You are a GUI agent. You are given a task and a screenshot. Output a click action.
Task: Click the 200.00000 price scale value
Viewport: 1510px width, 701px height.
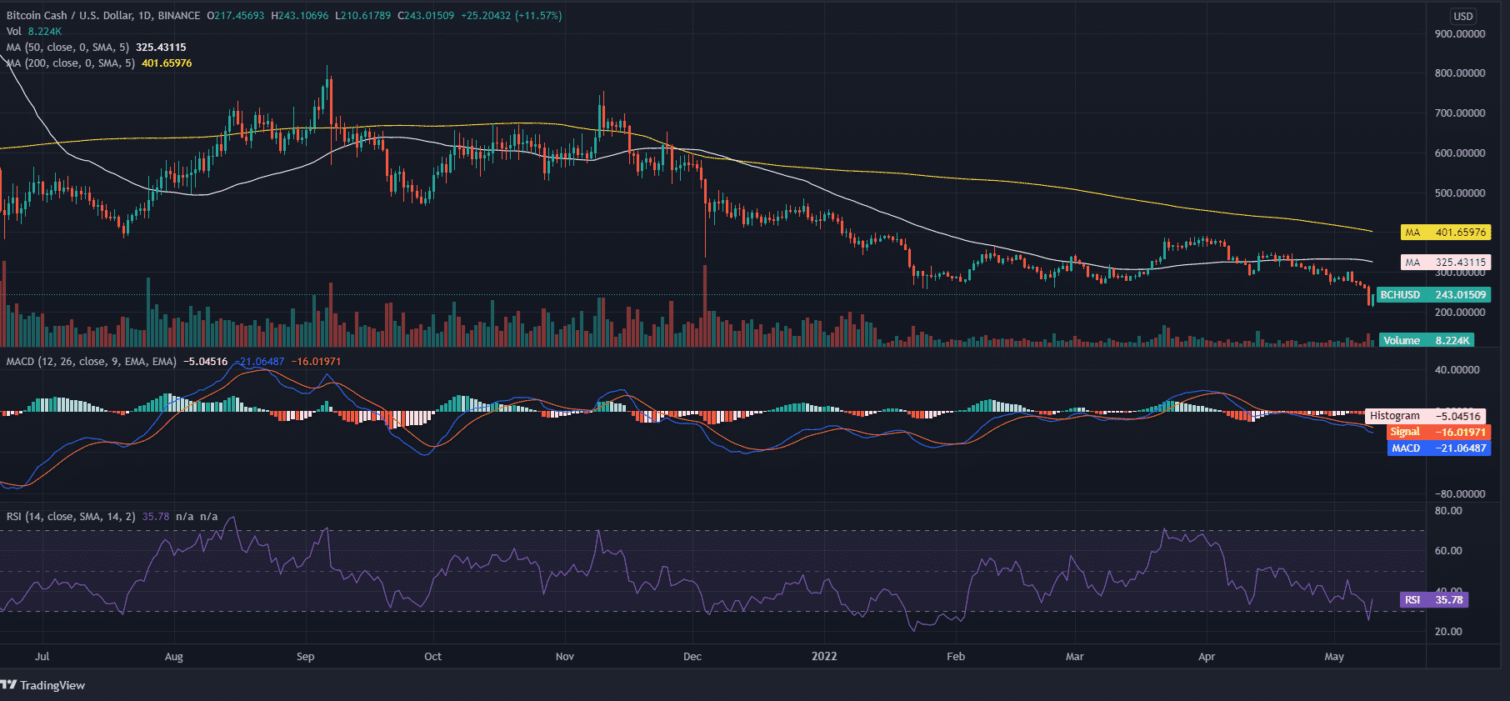(1460, 313)
